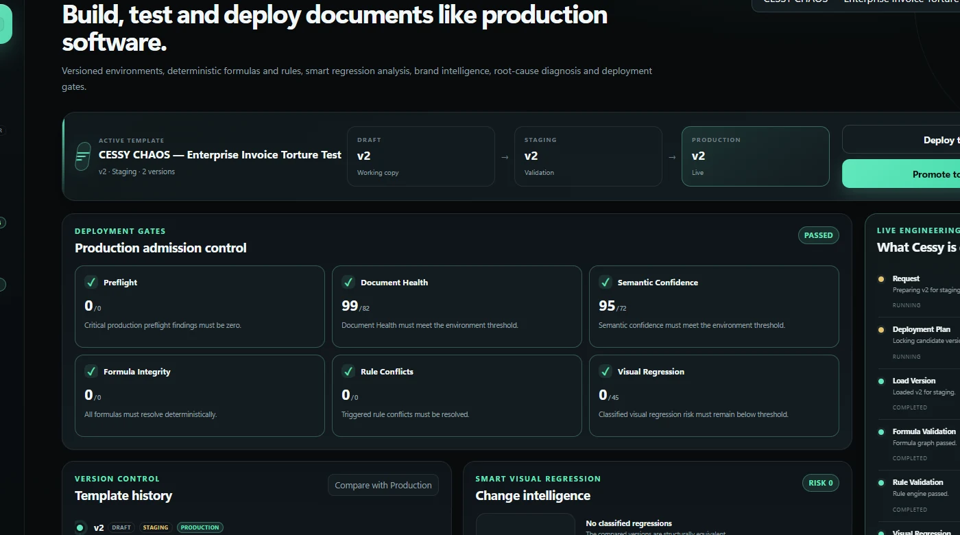Click the "CESSY CHAOS — Enterprise Invoice Torture Test" title
Viewport: 960px width, 535px height.
pos(220,155)
